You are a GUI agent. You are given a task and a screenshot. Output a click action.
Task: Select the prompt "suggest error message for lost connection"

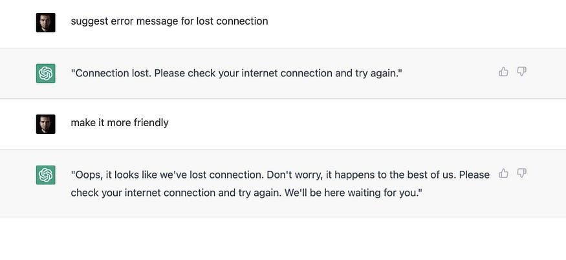click(169, 21)
